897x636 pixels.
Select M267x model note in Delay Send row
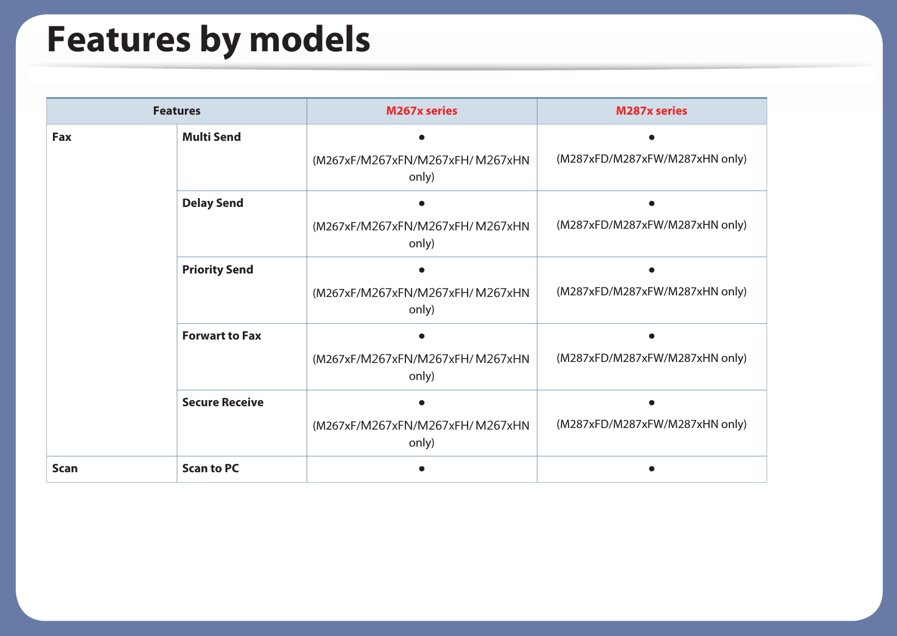tap(421, 235)
